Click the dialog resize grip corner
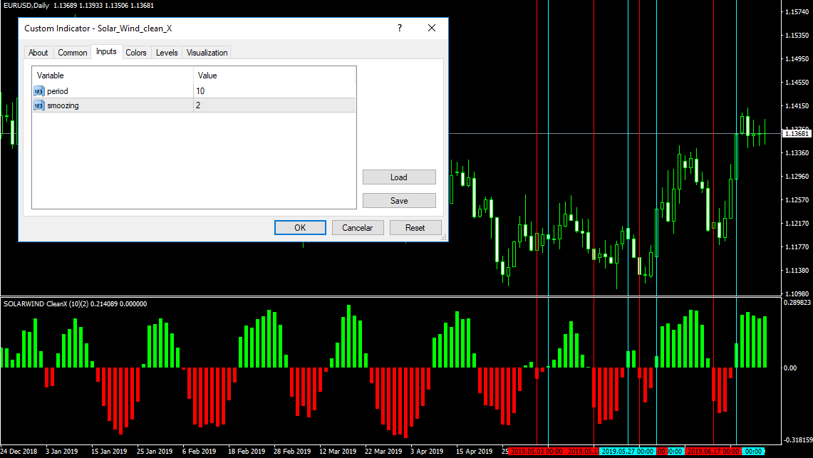 444,237
